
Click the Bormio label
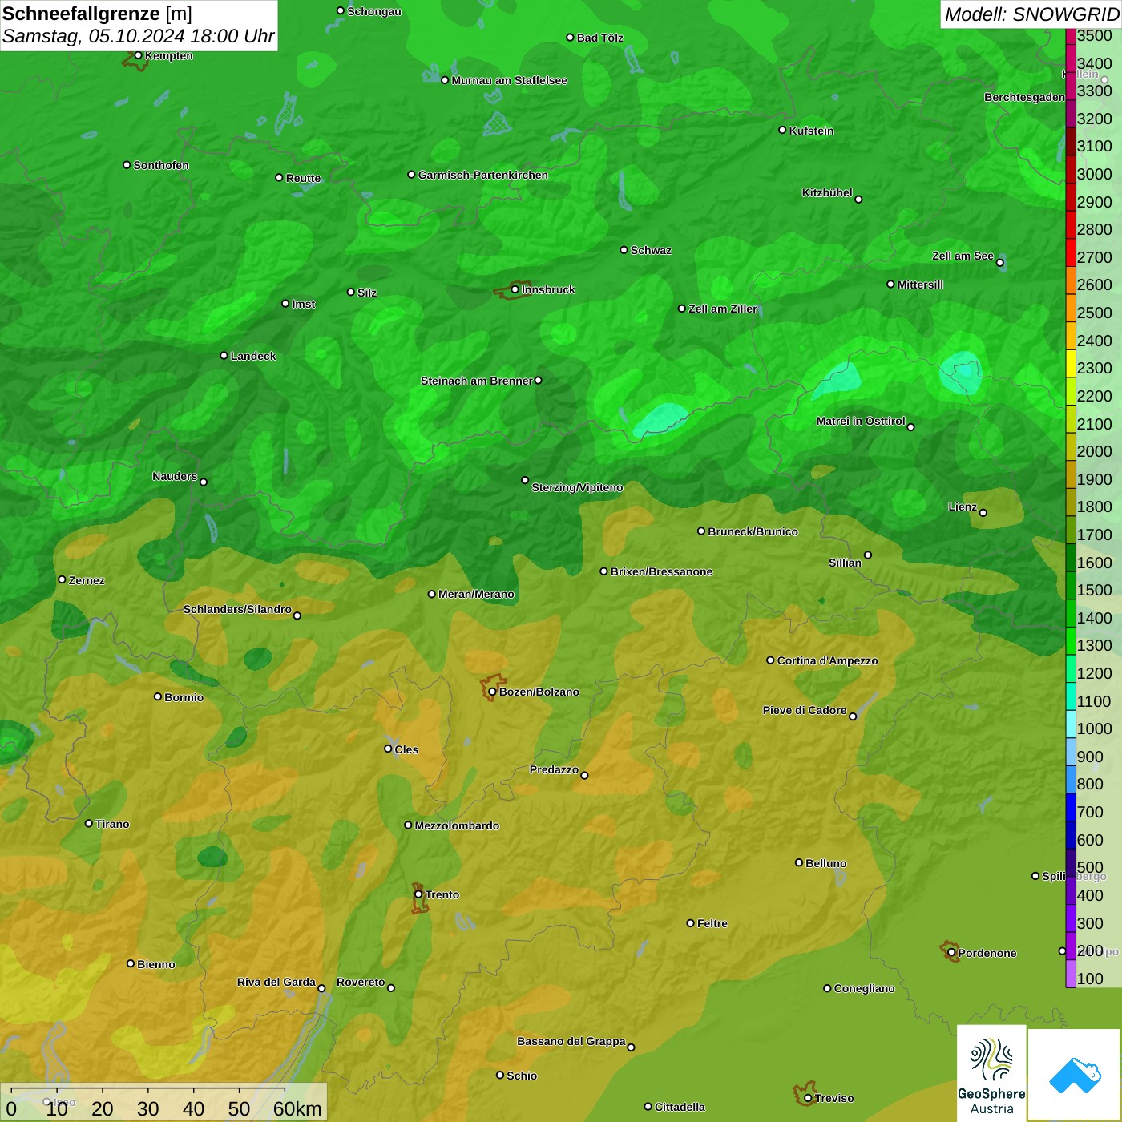[x=184, y=697]
